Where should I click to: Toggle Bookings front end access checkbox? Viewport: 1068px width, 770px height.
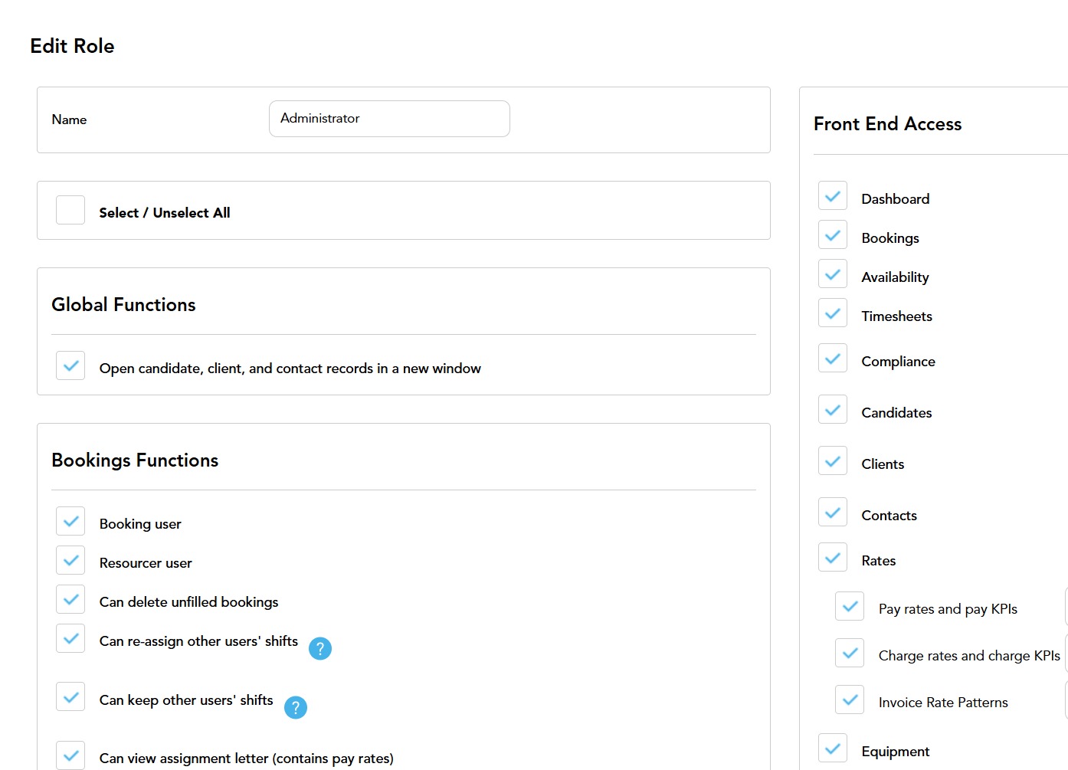833,236
